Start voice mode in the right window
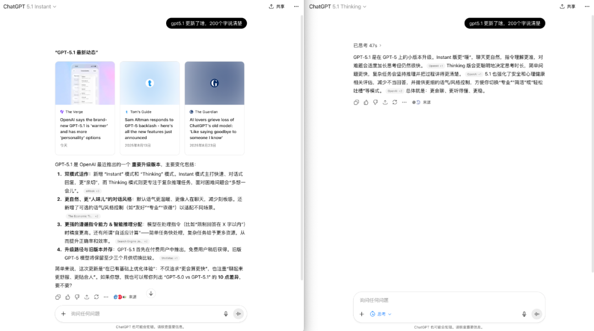 pos(537,314)
